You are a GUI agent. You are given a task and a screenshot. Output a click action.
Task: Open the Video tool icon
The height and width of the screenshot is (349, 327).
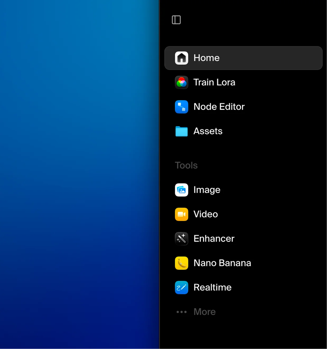[x=181, y=214]
